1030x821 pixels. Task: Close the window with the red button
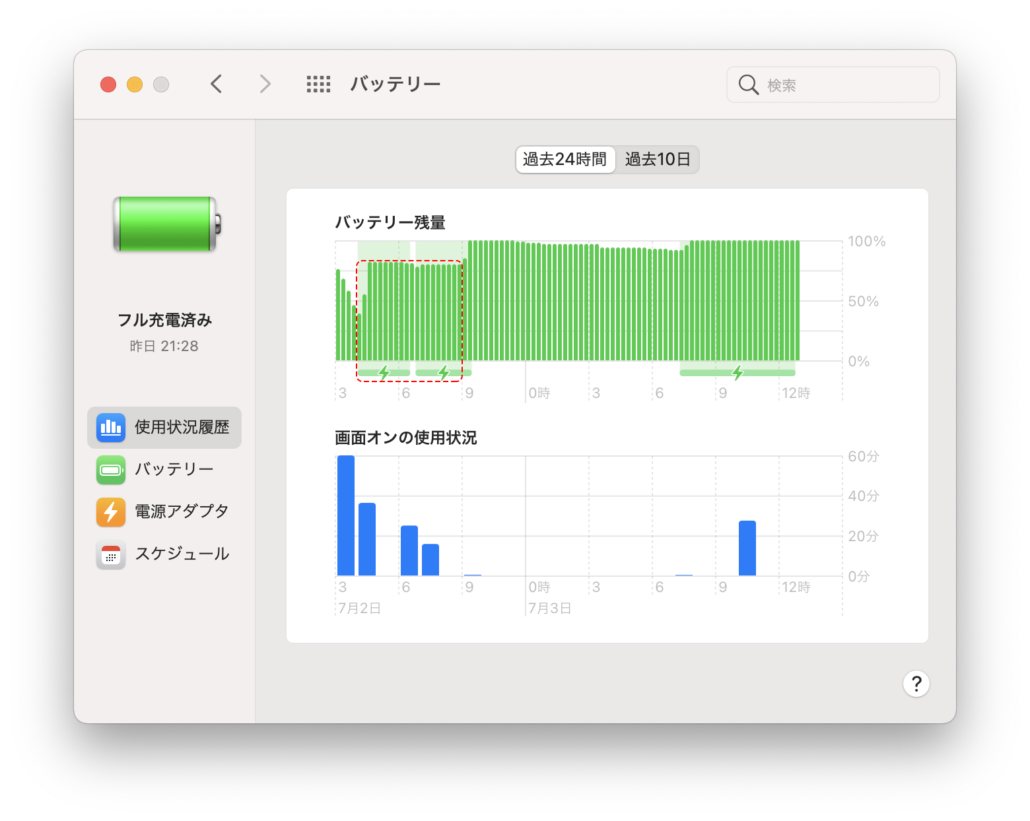(108, 84)
